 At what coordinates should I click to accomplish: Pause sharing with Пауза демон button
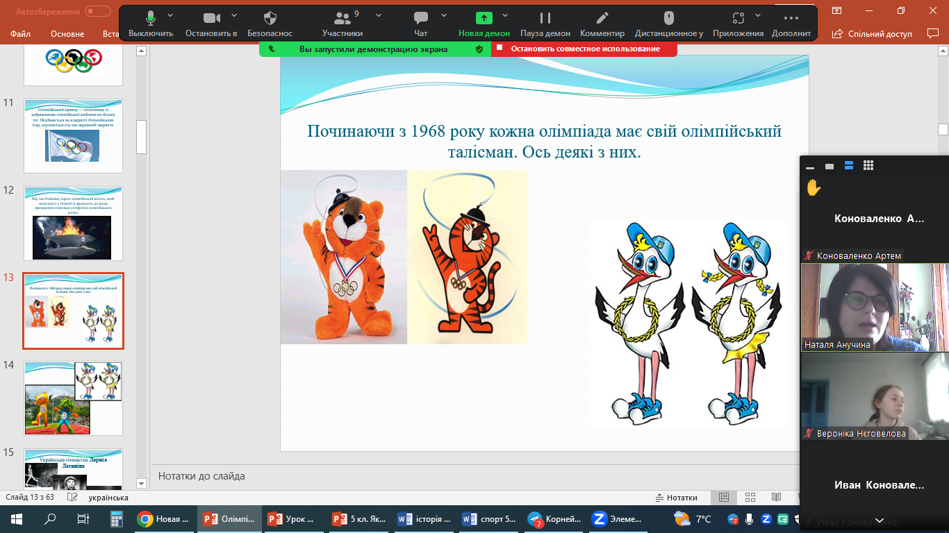545,24
